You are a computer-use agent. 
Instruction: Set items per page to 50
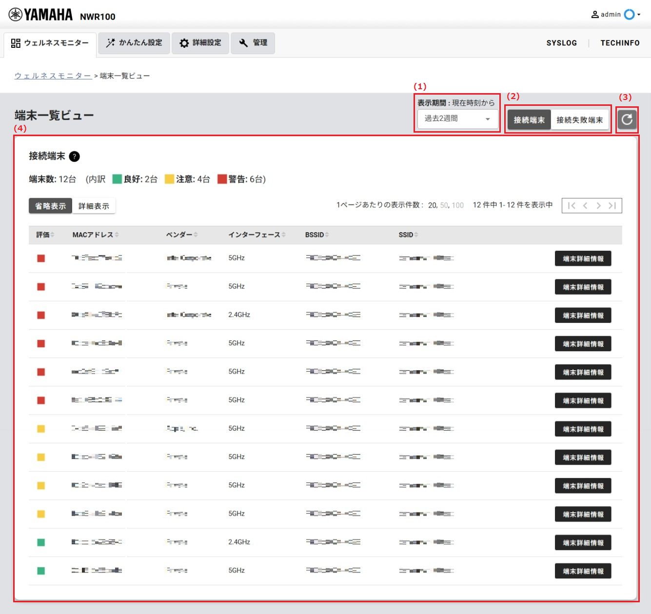tap(444, 205)
